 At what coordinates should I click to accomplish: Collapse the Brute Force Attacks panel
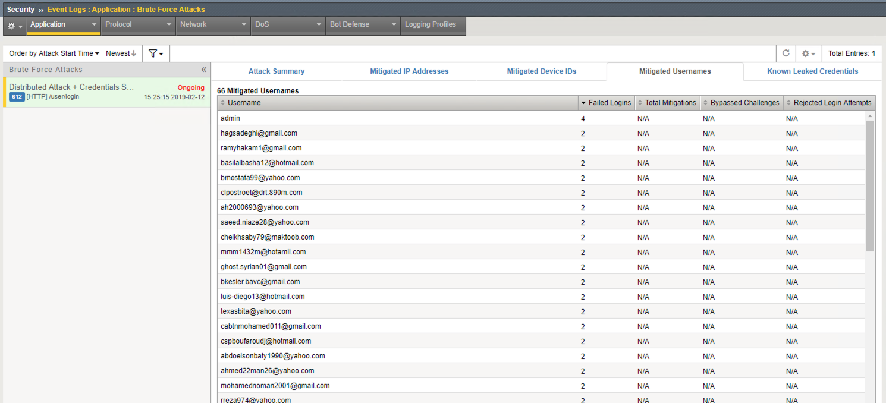coord(203,70)
